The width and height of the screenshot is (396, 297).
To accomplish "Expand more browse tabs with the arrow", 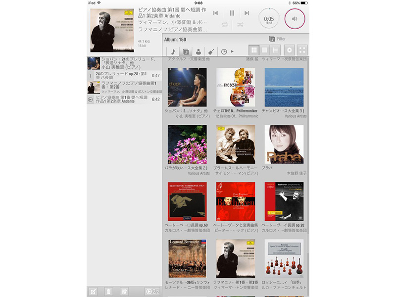I will coord(232,51).
